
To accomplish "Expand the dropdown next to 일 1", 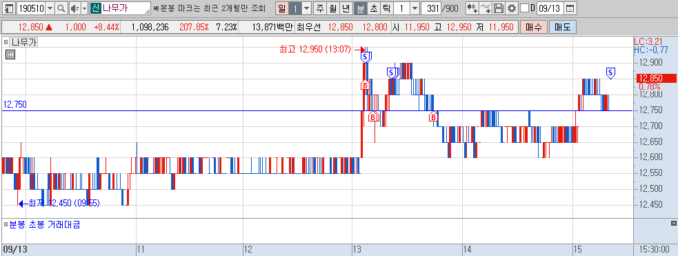I will tap(306, 8).
